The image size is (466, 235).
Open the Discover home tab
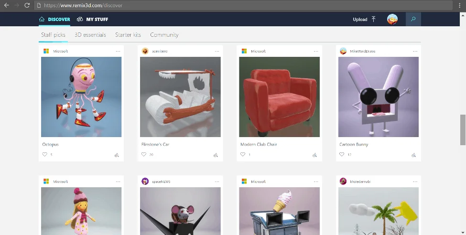pos(54,19)
